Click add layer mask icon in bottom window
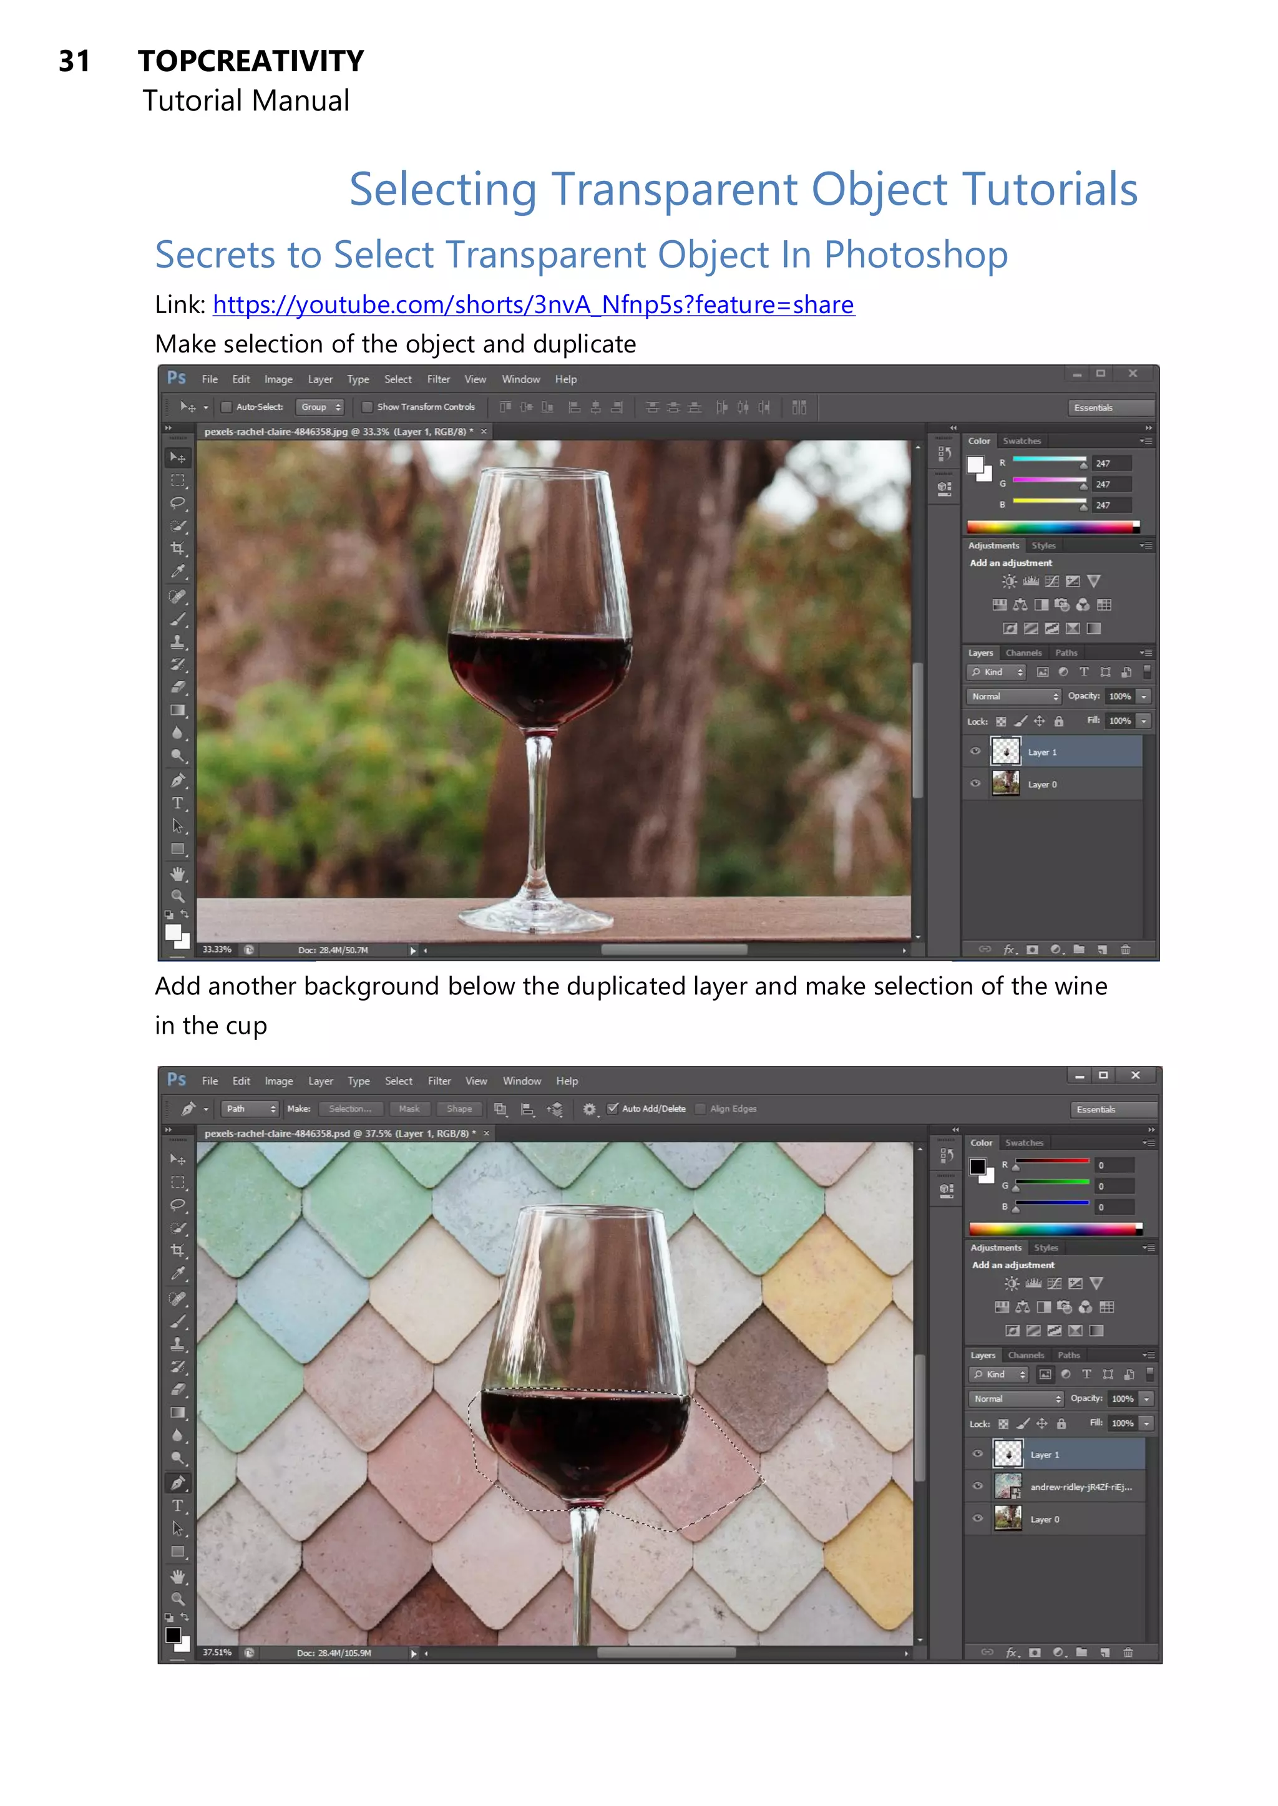 pyautogui.click(x=1035, y=1652)
